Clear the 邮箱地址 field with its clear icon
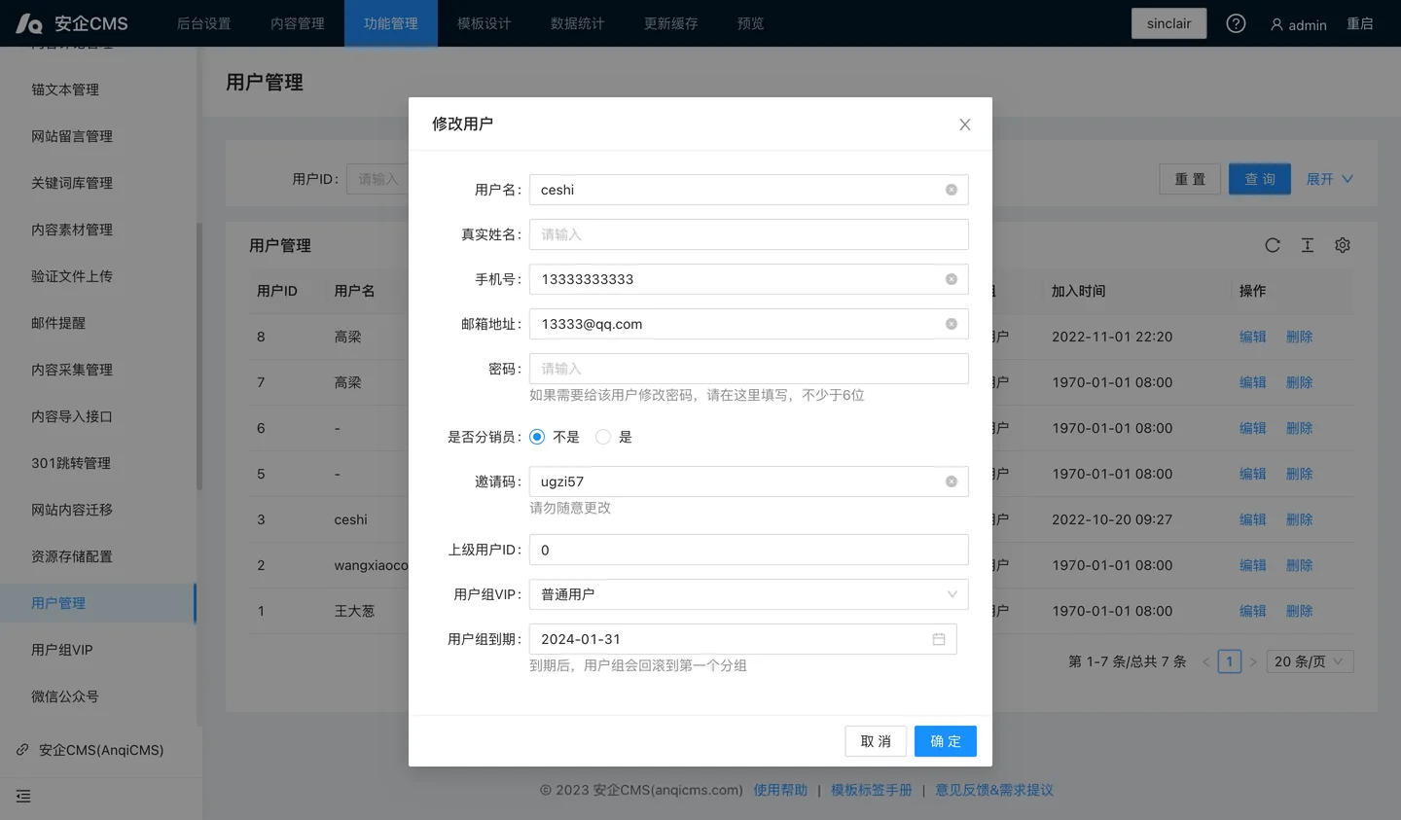Image resolution: width=1401 pixels, height=820 pixels. click(x=952, y=324)
